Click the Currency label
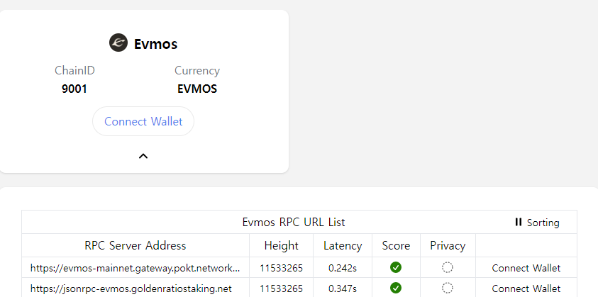Image resolution: width=598 pixels, height=297 pixels. (x=197, y=71)
